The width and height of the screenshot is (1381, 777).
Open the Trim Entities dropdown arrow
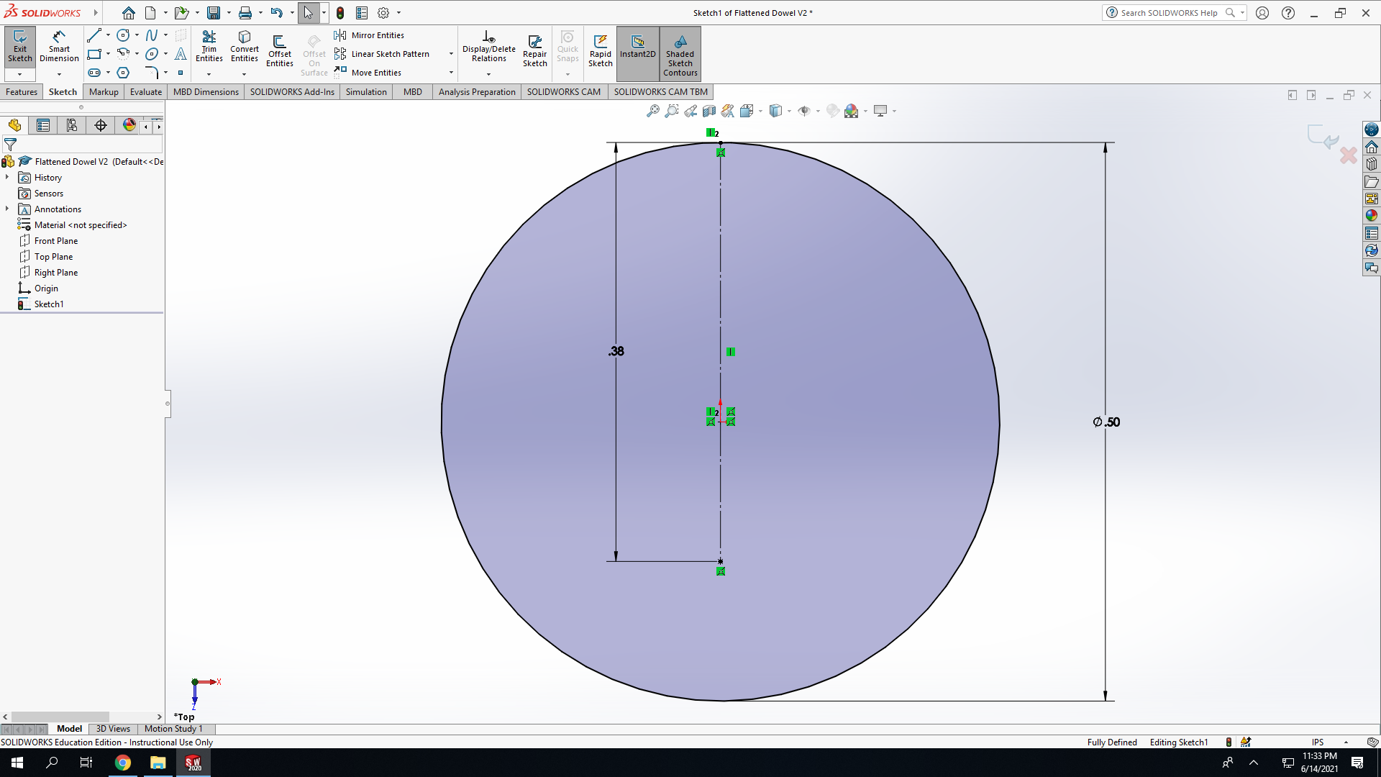point(209,74)
